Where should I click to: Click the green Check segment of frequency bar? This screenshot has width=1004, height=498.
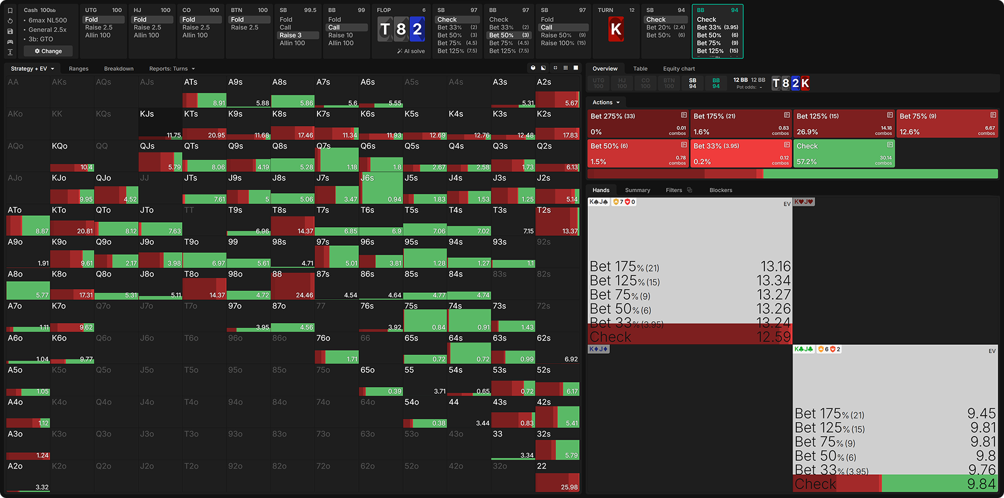point(880,174)
